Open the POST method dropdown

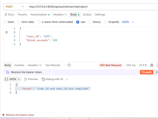(15, 7)
